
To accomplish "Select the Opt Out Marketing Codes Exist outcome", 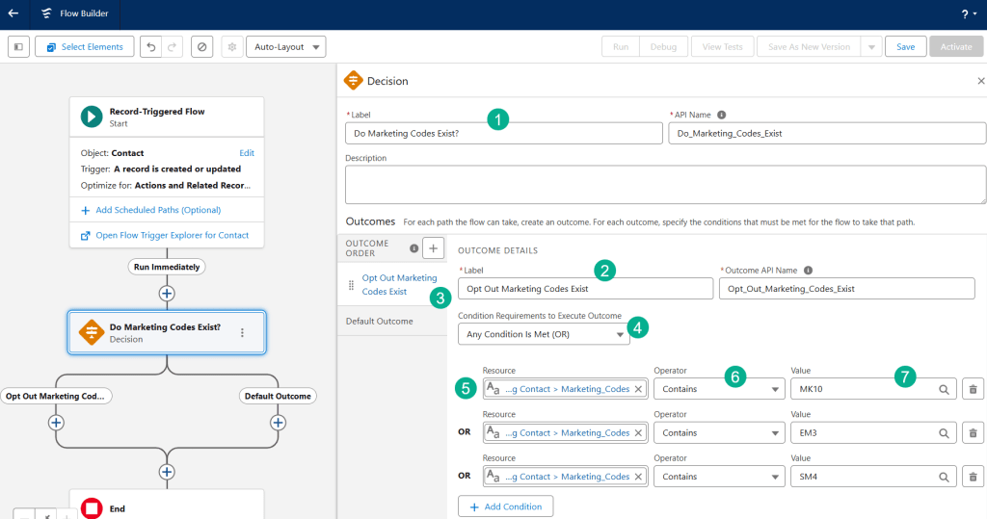I will [398, 284].
